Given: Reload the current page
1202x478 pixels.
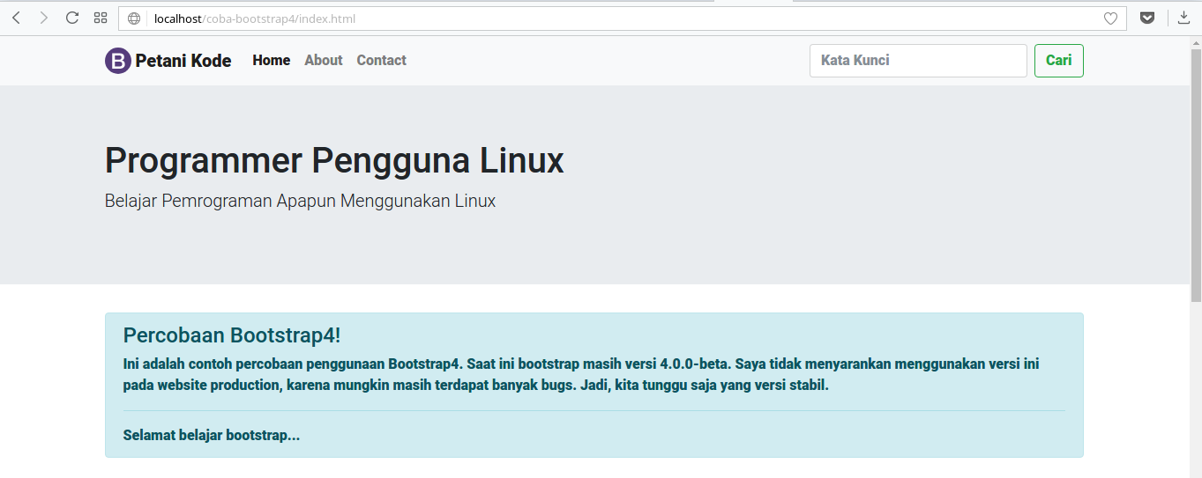Looking at the screenshot, I should coord(72,18).
